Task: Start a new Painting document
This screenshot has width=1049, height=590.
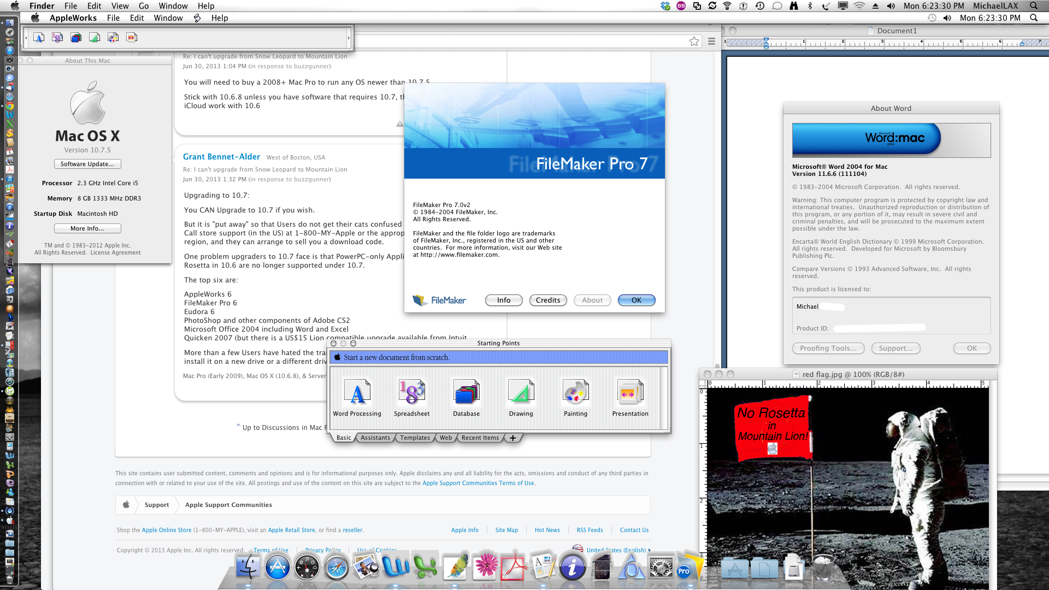Action: (x=575, y=392)
